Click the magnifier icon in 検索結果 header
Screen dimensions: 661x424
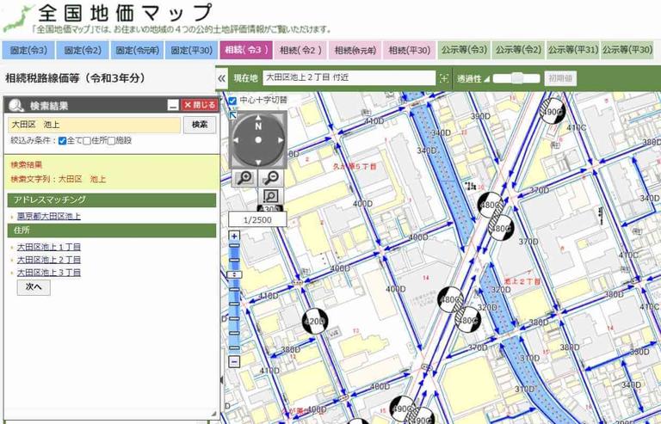[16, 105]
